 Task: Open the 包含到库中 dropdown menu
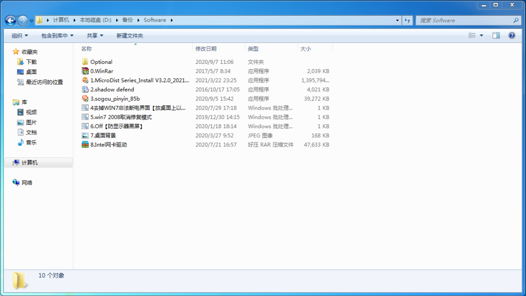click(x=57, y=35)
